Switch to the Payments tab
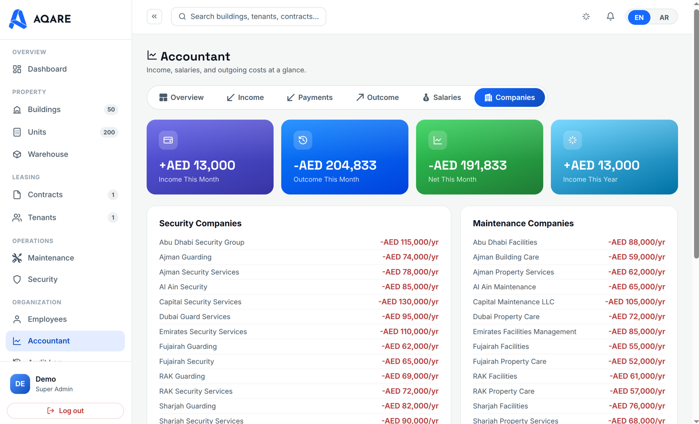This screenshot has height=424, width=699. pyautogui.click(x=309, y=97)
